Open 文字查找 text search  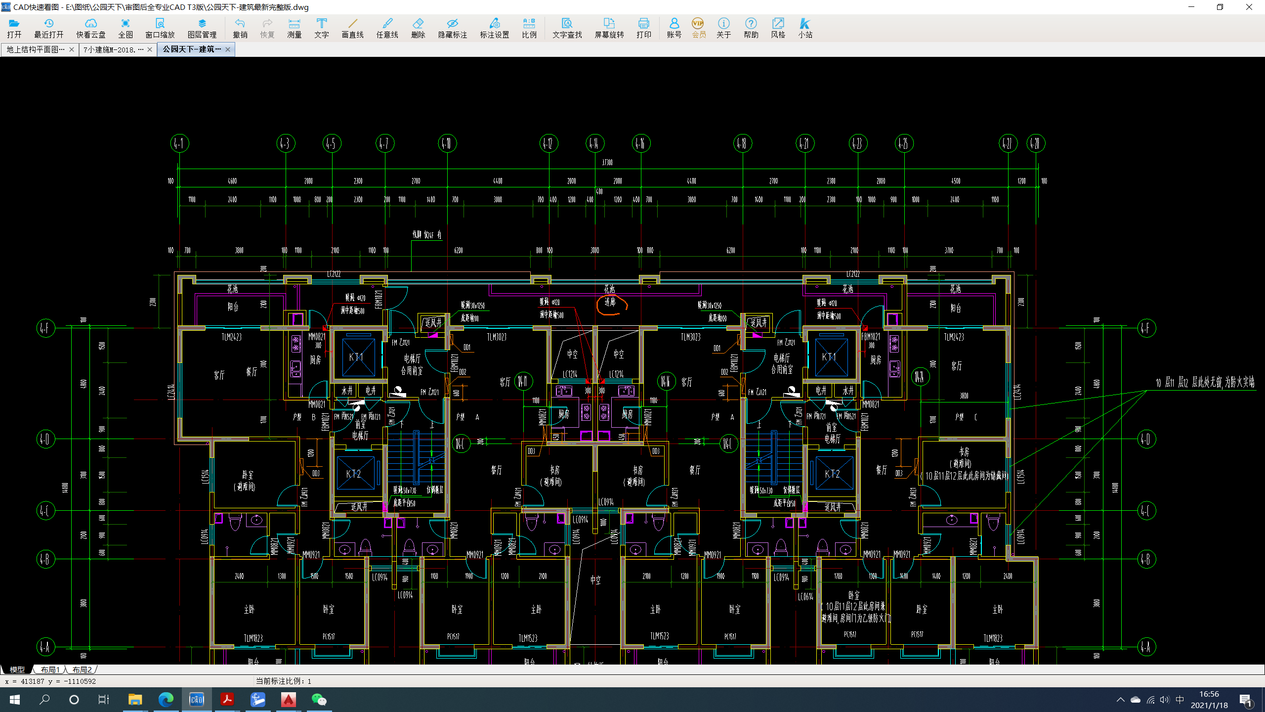click(567, 28)
